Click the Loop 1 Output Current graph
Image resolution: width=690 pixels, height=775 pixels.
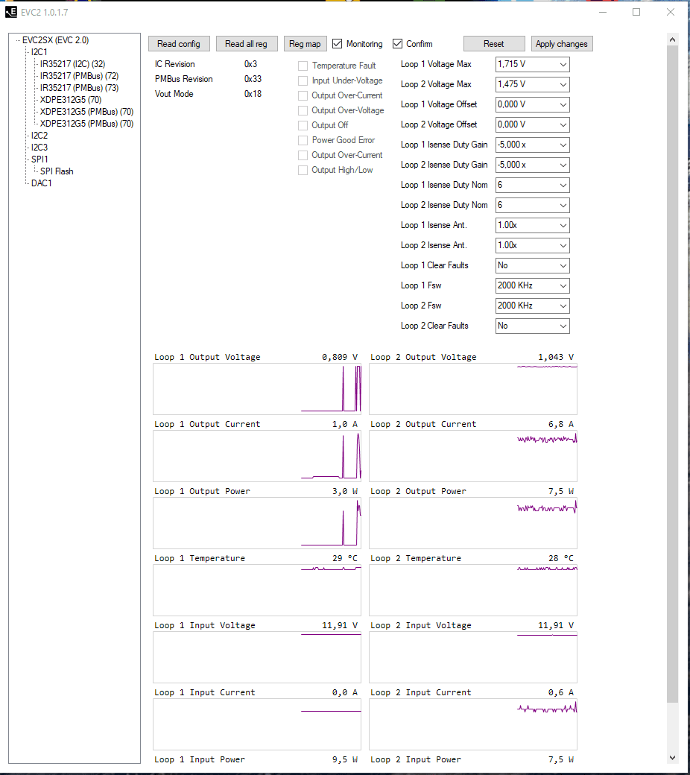coord(257,456)
